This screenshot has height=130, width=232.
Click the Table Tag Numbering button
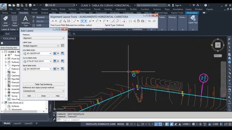(43, 84)
